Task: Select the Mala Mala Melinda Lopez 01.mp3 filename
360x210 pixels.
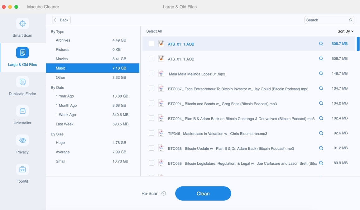Action: (197, 74)
